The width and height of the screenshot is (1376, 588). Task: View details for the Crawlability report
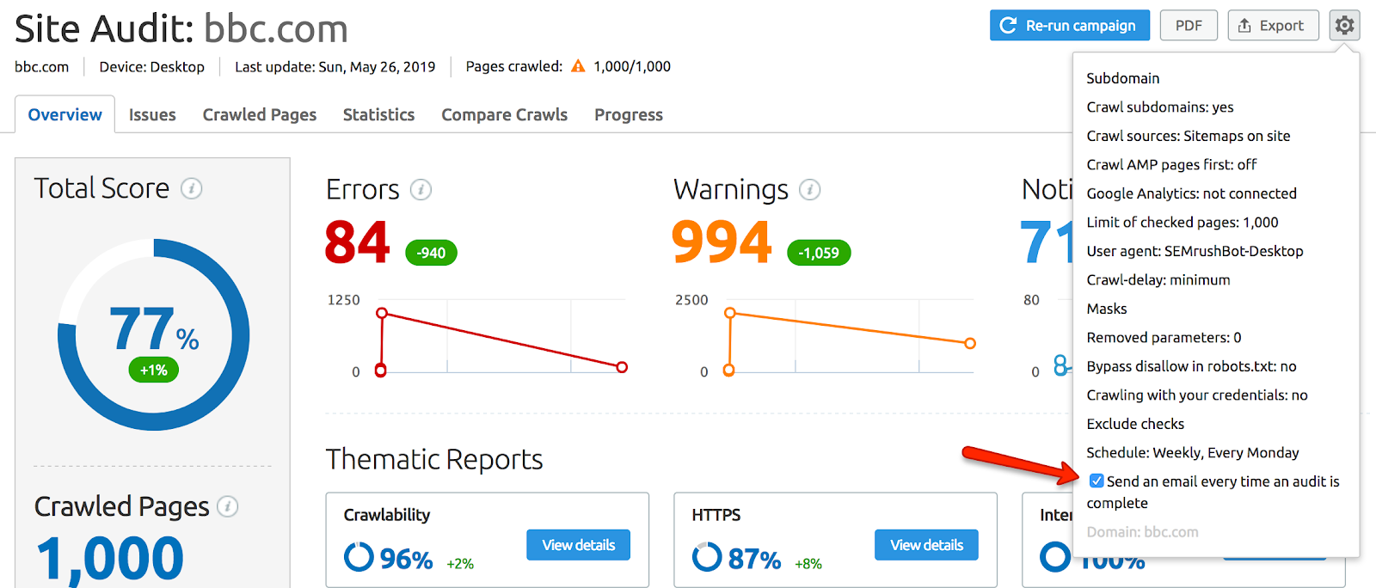(578, 545)
